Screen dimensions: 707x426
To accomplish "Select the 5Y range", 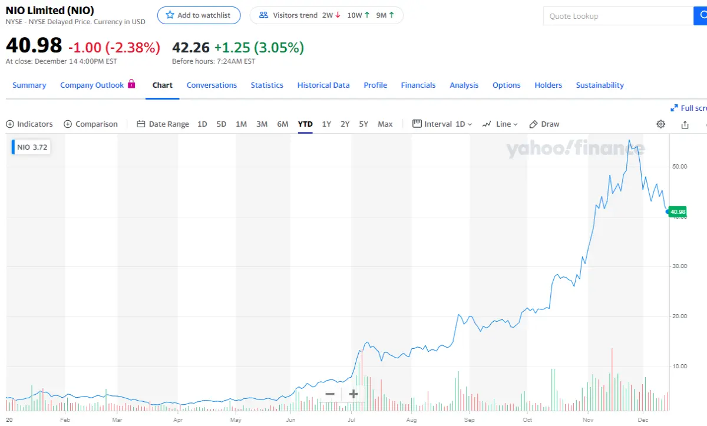I will 364,124.
